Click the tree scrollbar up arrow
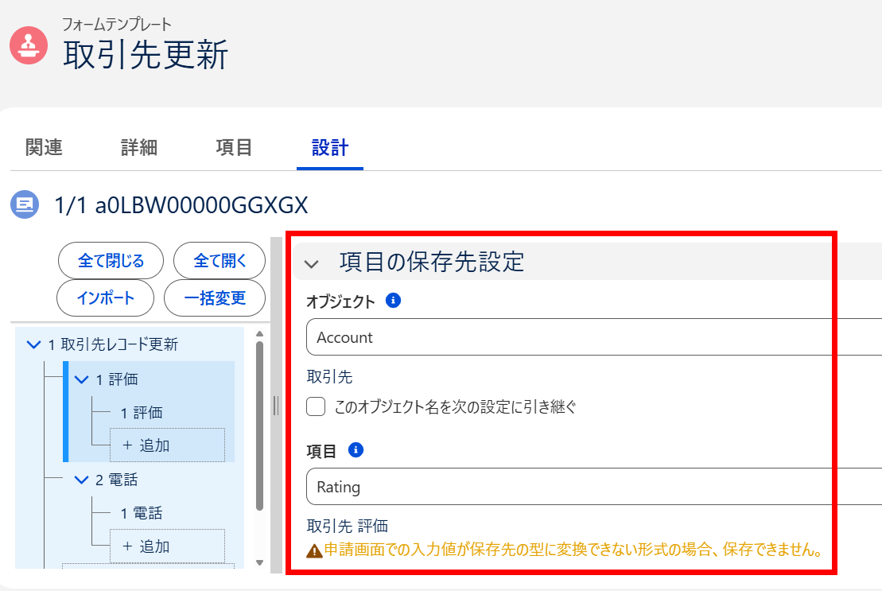This screenshot has height=591, width=882. point(259,334)
